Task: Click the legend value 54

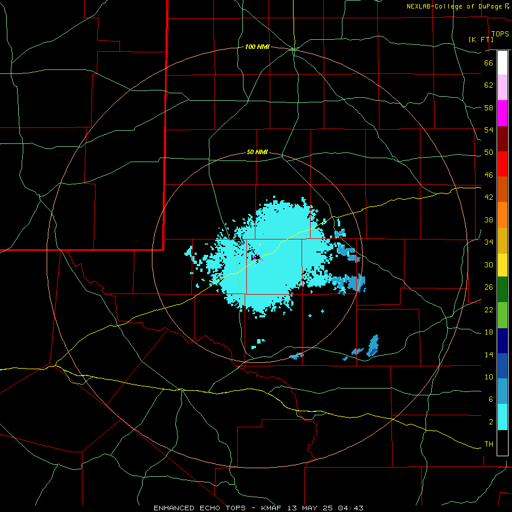Action: (x=489, y=130)
